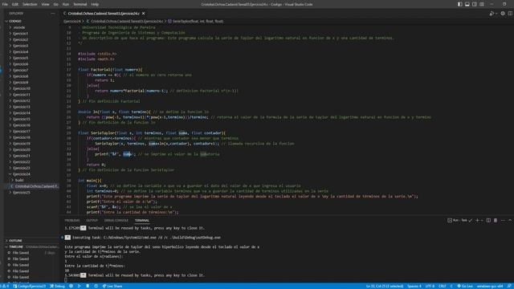This screenshot has width=514, height=289.
Task: Kill terminal with trash icon
Action: (x=496, y=220)
